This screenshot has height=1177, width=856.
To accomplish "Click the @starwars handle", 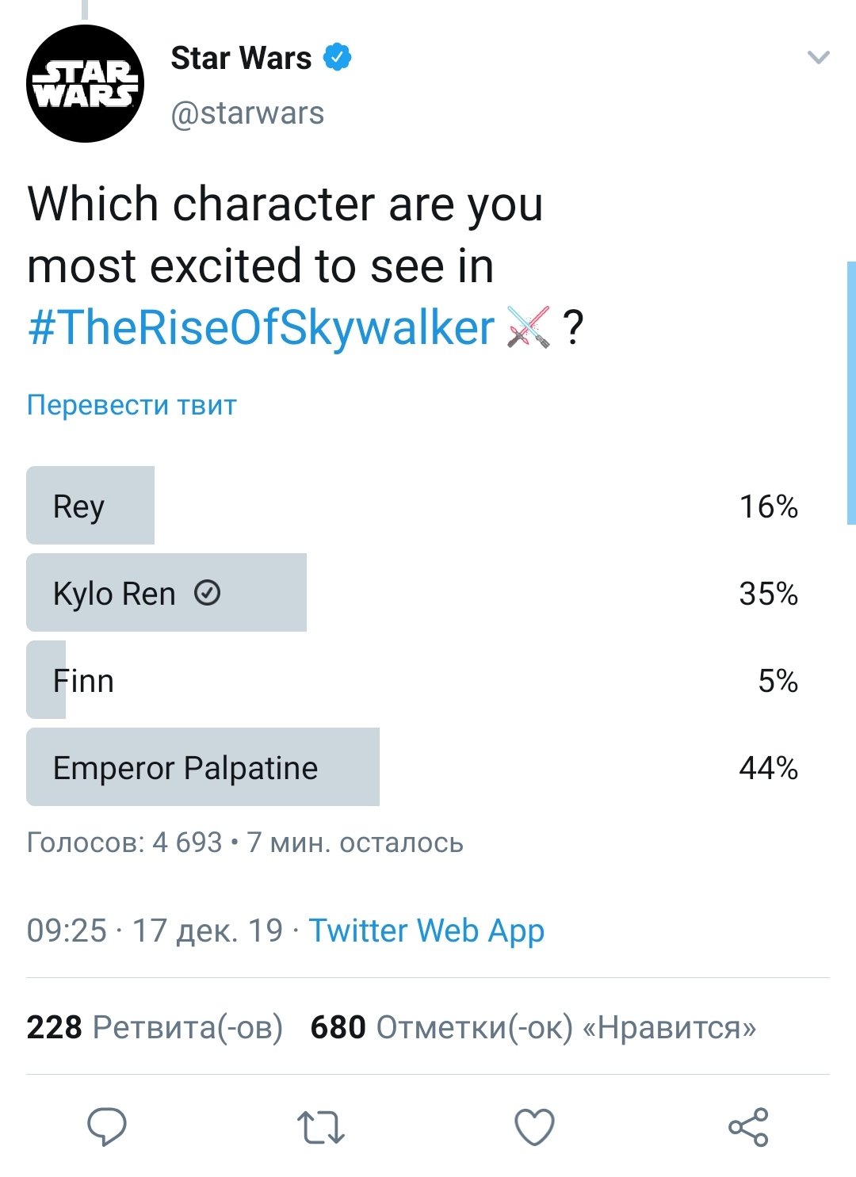I will tap(247, 113).
